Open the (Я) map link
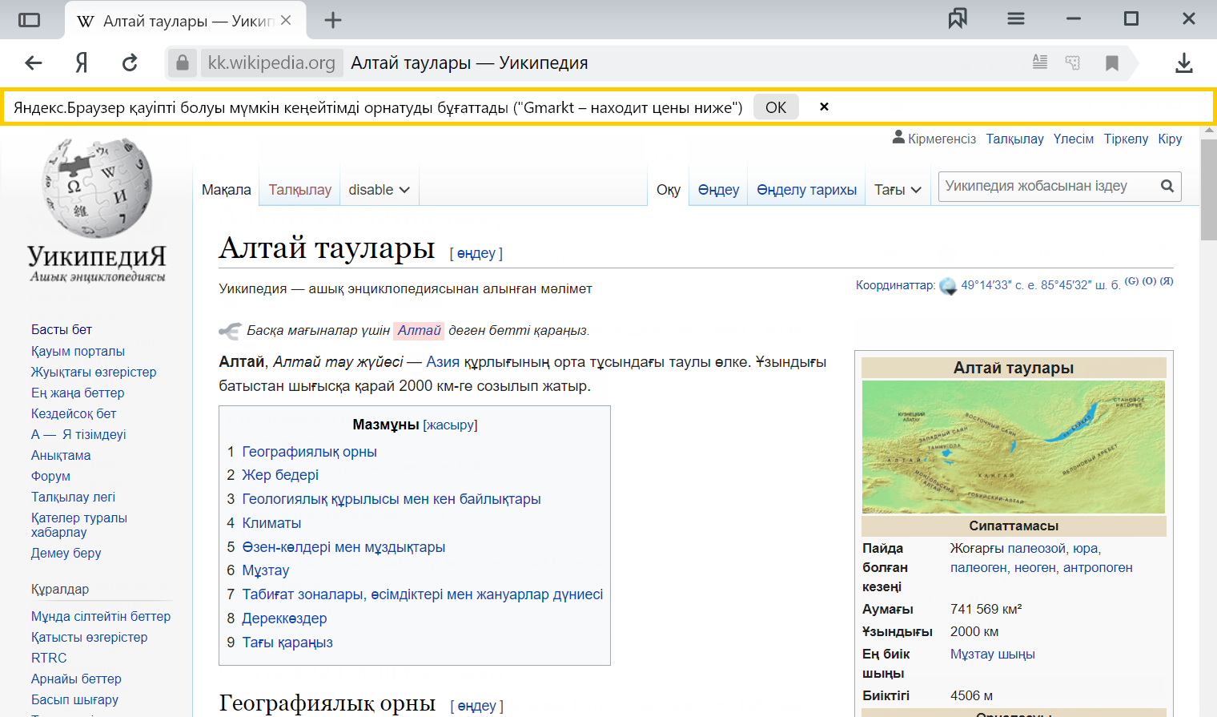Screen dimensions: 1217x717 click(x=1167, y=281)
